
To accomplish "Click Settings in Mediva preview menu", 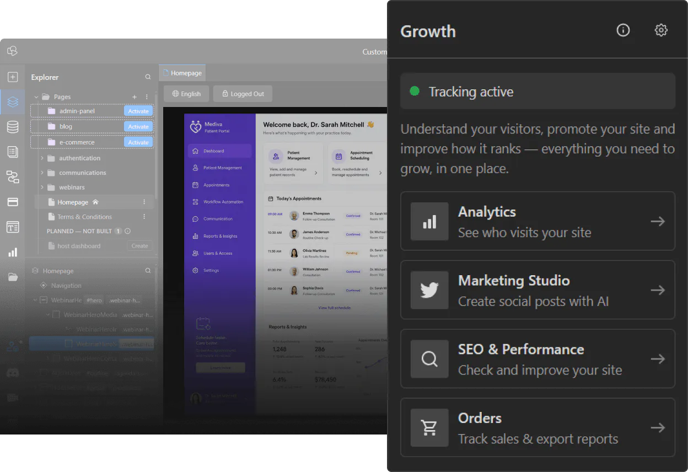I will 219,270.
